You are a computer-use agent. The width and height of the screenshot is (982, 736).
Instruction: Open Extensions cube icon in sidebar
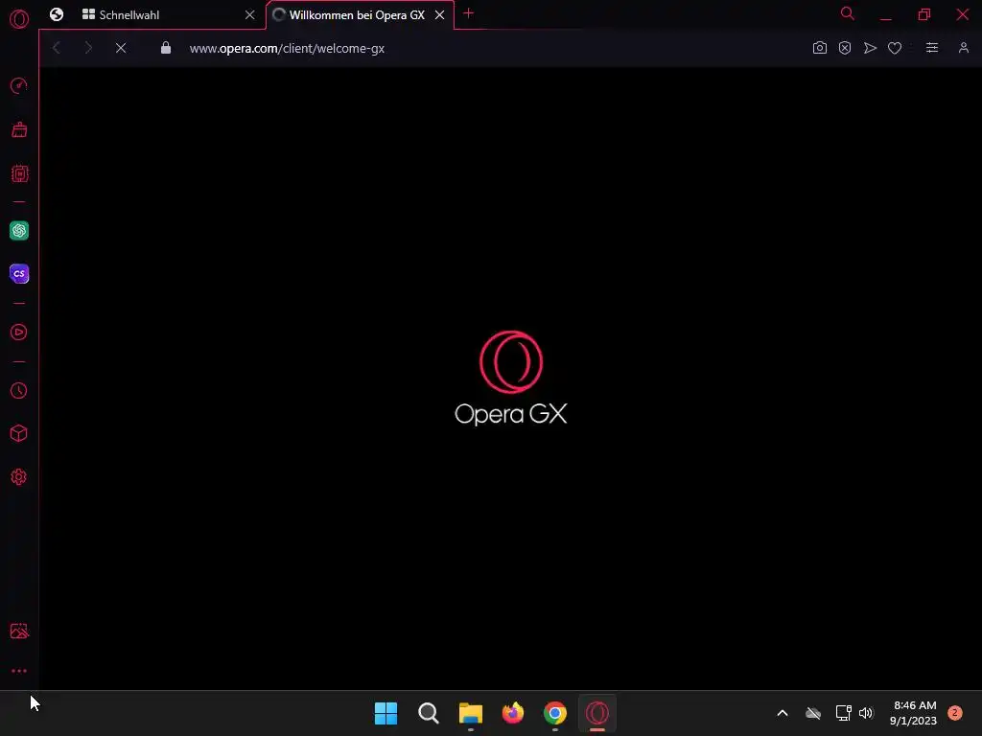click(19, 433)
